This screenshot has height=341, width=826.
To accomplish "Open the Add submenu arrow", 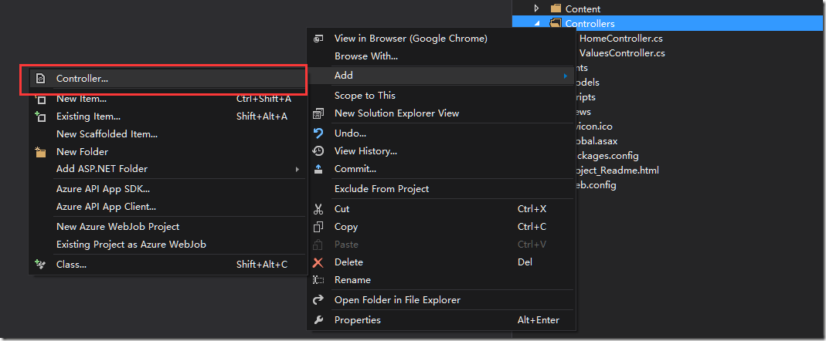I will click(566, 76).
